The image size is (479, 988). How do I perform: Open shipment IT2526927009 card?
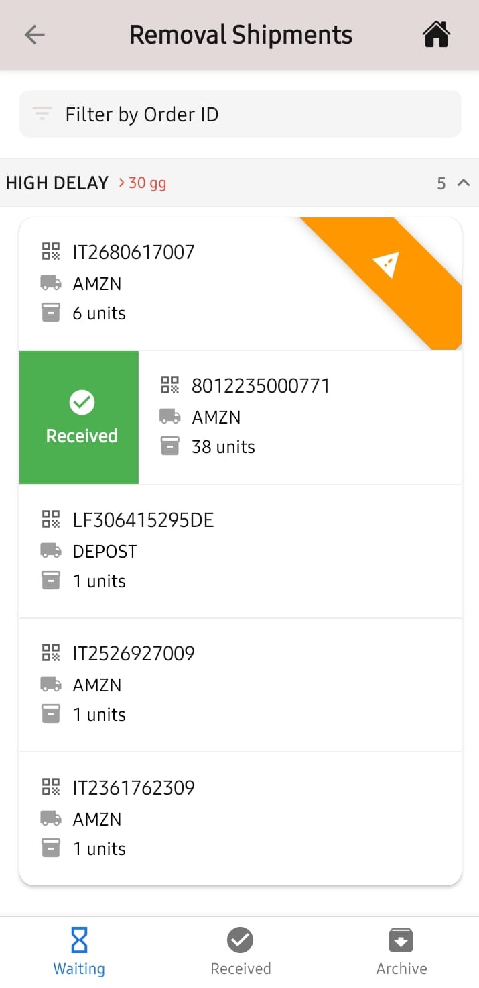coord(240,683)
